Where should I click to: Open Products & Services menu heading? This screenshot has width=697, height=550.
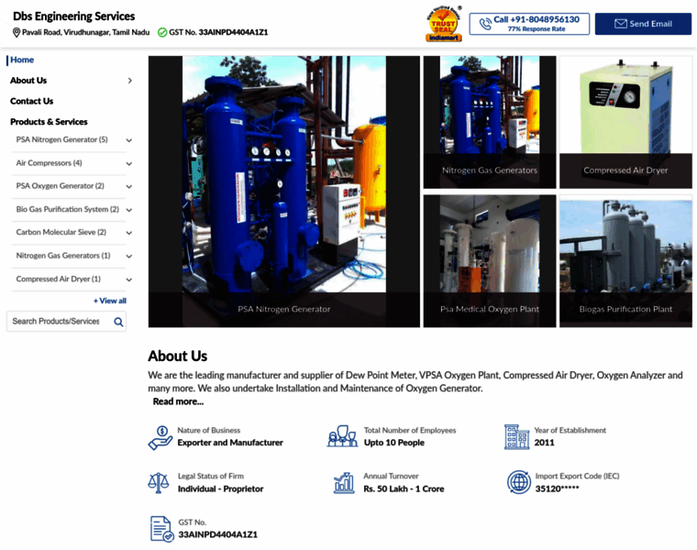tap(49, 122)
